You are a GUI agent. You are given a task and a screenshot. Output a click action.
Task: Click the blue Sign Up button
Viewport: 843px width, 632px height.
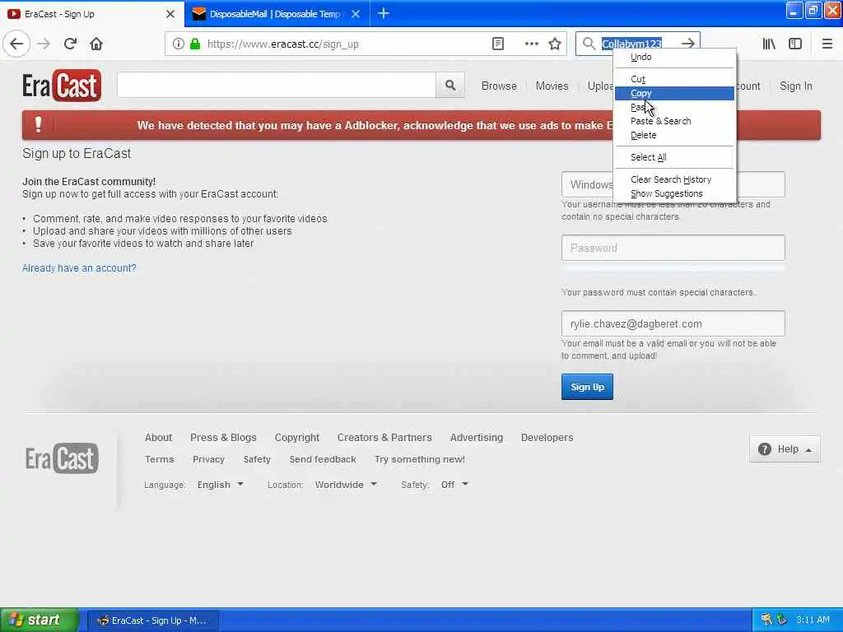click(587, 387)
